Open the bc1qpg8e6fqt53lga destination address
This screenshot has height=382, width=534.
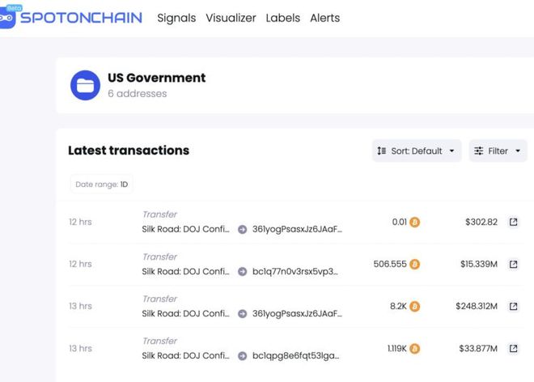295,355
